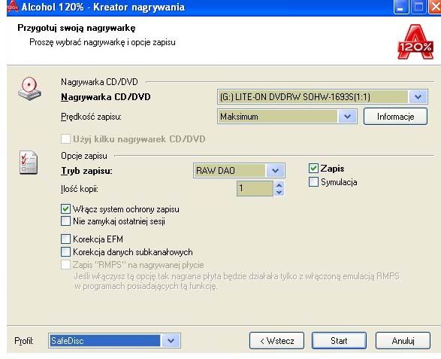The width and height of the screenshot is (441, 359).
Task: Click the Prędkość zapisu label
Action: click(x=91, y=117)
